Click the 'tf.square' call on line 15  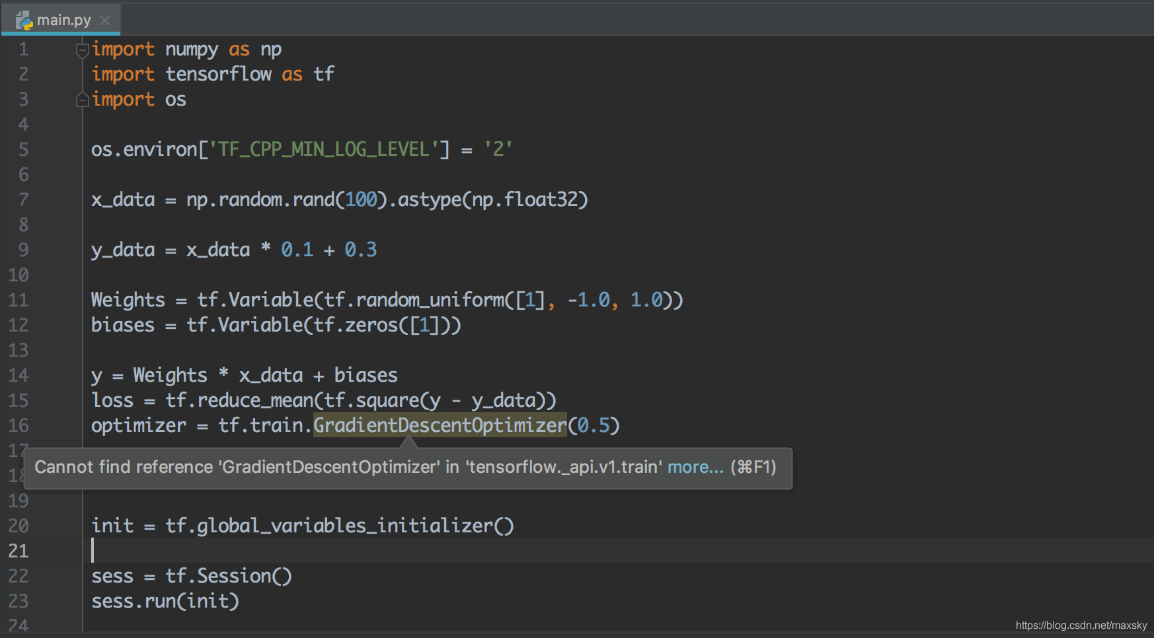(371, 401)
